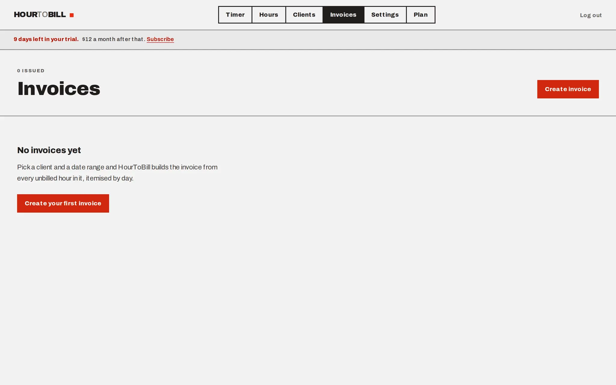Click the 'No invoices yet' heading
Image resolution: width=616 pixels, height=385 pixels.
pos(49,150)
